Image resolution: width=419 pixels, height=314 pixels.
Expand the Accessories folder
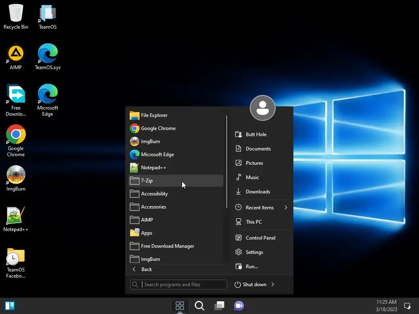coord(176,207)
